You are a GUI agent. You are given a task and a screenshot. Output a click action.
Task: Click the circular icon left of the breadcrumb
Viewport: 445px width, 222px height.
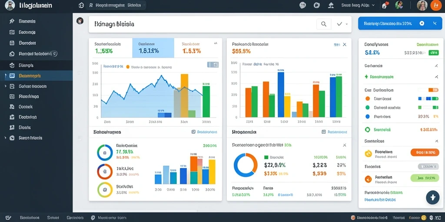click(81, 5)
